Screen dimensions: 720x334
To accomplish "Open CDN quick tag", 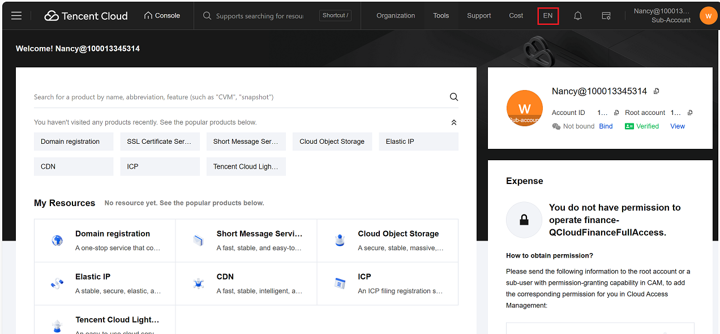I will coord(74,166).
